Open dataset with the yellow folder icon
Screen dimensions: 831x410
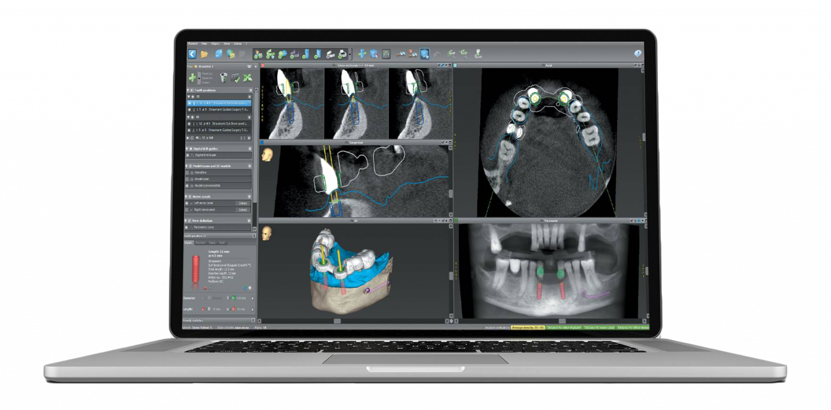click(205, 54)
